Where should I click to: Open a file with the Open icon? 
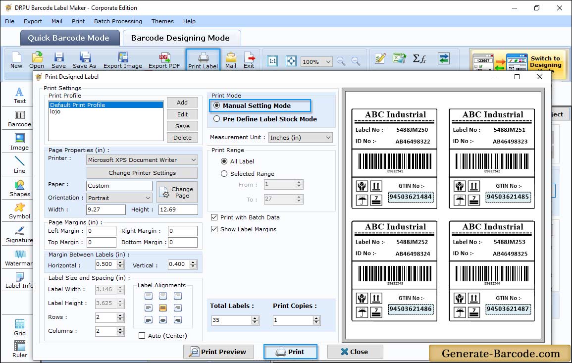coord(37,60)
